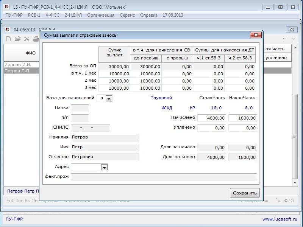The width and height of the screenshot is (303, 227).
Task: Open the Адрес dropdown
Action: pos(105,167)
